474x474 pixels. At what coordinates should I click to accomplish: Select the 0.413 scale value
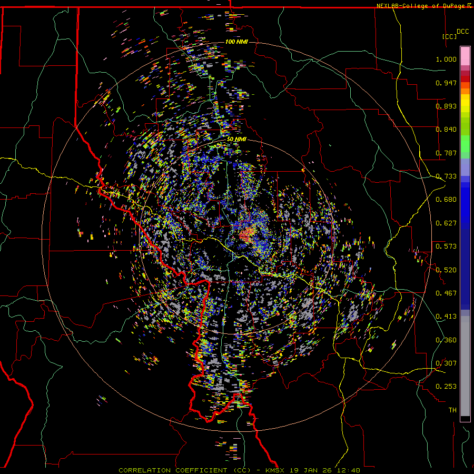(446, 317)
